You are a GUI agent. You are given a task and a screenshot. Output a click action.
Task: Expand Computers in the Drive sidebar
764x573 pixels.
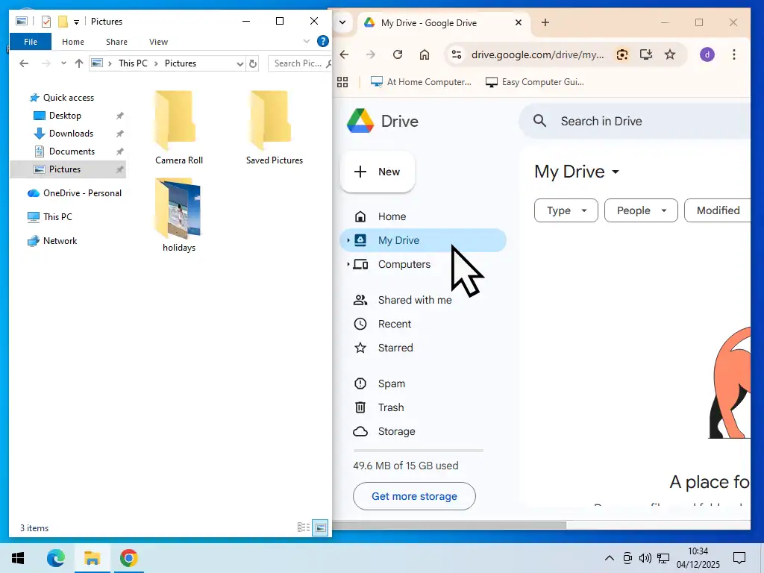(348, 264)
